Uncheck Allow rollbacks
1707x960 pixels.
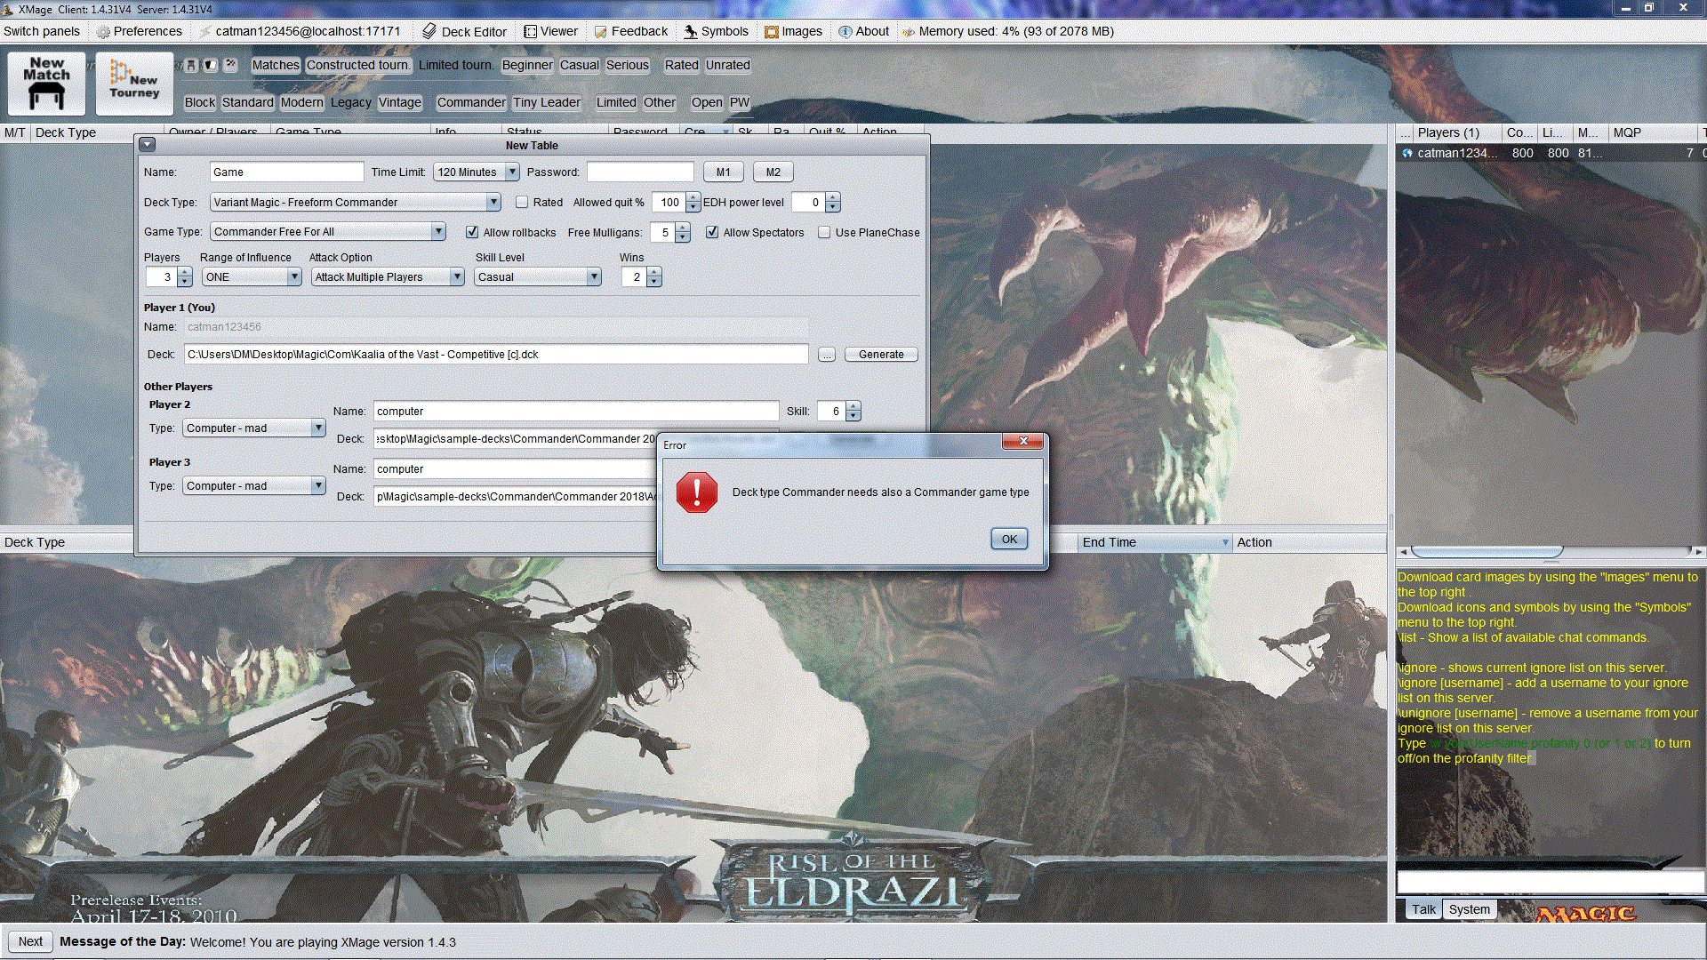tap(472, 232)
